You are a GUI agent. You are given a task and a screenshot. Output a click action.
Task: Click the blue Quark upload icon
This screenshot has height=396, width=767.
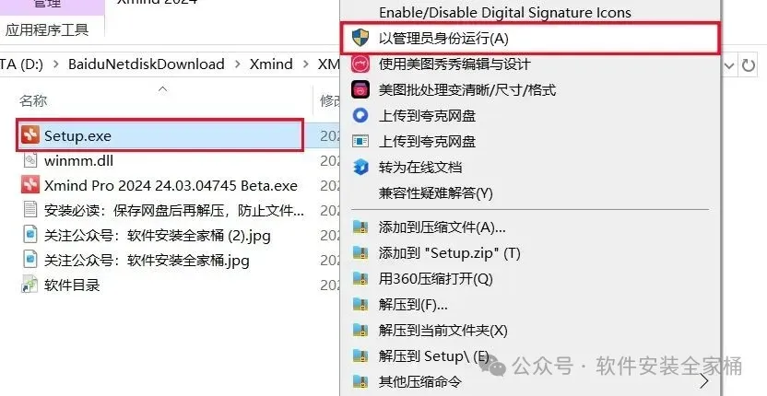[x=360, y=115]
